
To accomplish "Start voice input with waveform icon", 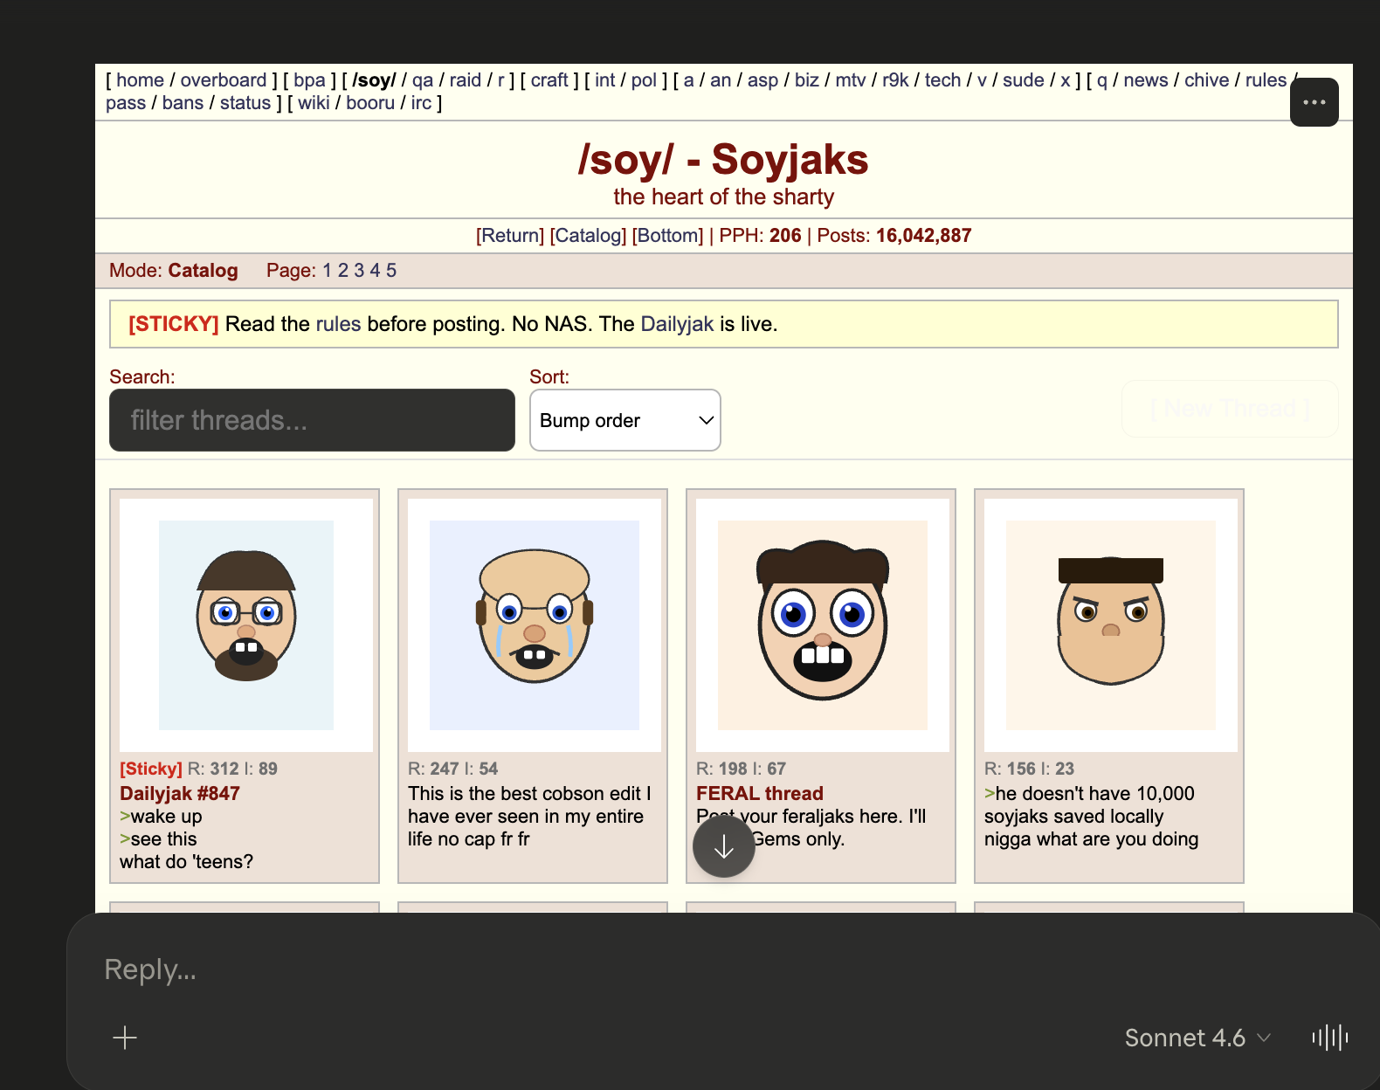I will (x=1329, y=1038).
